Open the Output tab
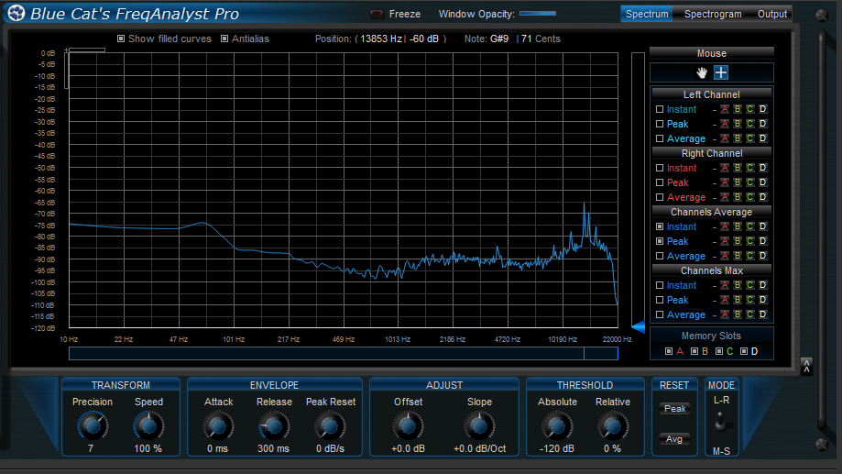The image size is (842, 474). (771, 14)
